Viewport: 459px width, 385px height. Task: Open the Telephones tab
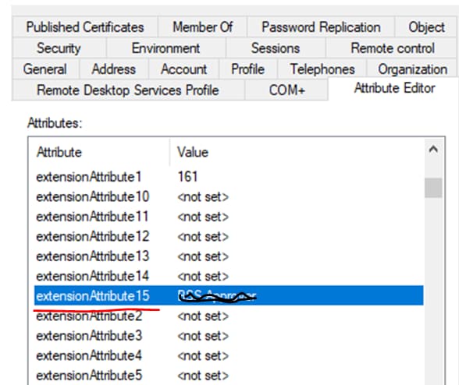point(322,69)
